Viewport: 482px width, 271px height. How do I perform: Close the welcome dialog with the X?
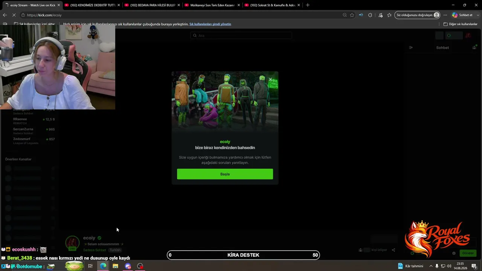(270, 79)
